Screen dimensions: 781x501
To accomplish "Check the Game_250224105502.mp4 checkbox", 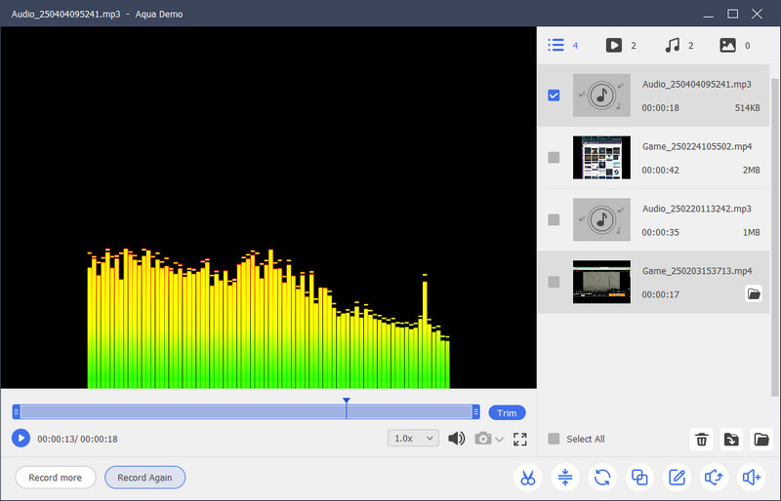I will point(554,157).
